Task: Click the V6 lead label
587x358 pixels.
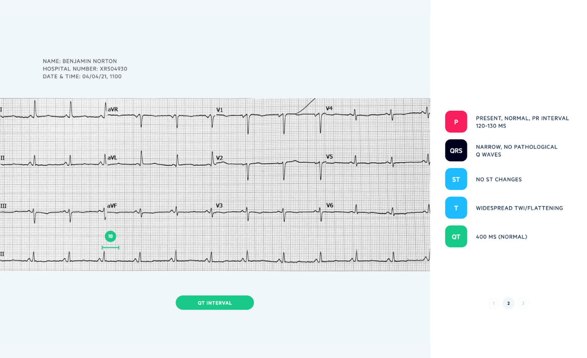Action: click(x=330, y=205)
